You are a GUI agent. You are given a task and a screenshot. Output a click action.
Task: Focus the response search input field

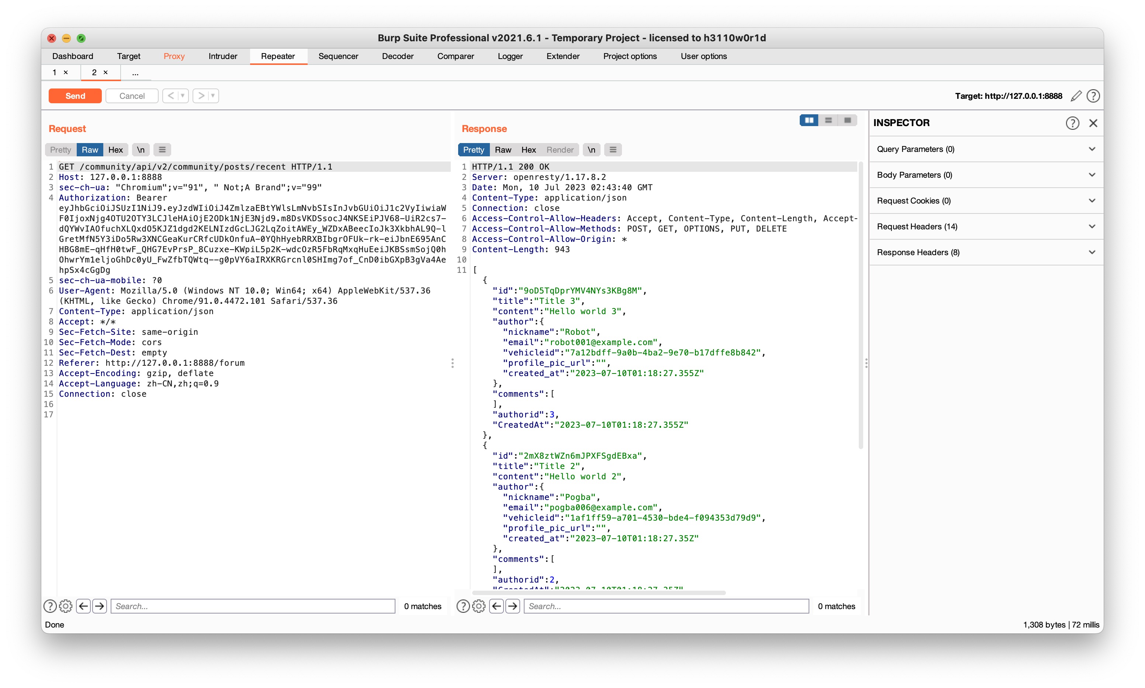(666, 606)
